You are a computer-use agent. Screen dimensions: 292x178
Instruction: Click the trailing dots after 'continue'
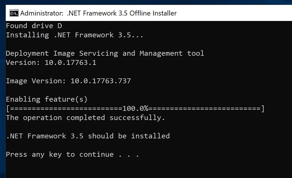pyautogui.click(x=129, y=155)
